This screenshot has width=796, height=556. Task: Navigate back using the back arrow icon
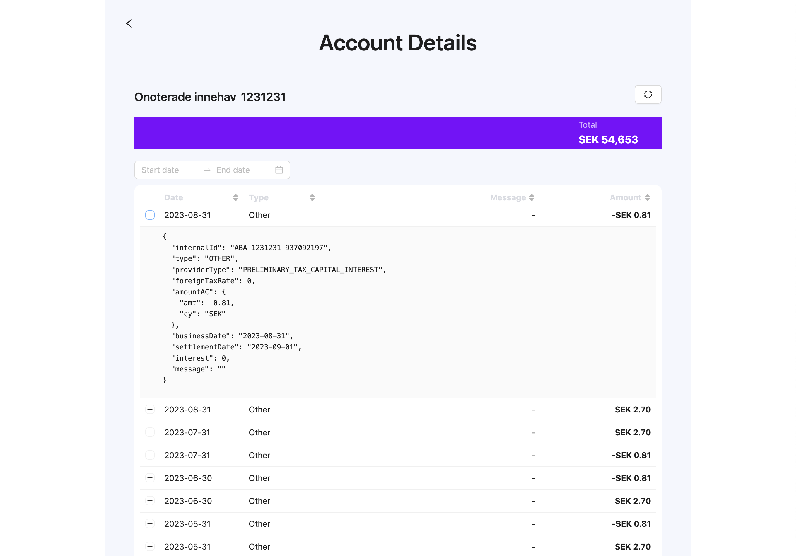pyautogui.click(x=129, y=23)
